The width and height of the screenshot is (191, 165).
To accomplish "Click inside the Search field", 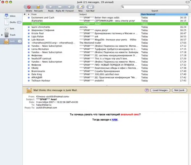I will pyautogui.click(x=156, y=7).
